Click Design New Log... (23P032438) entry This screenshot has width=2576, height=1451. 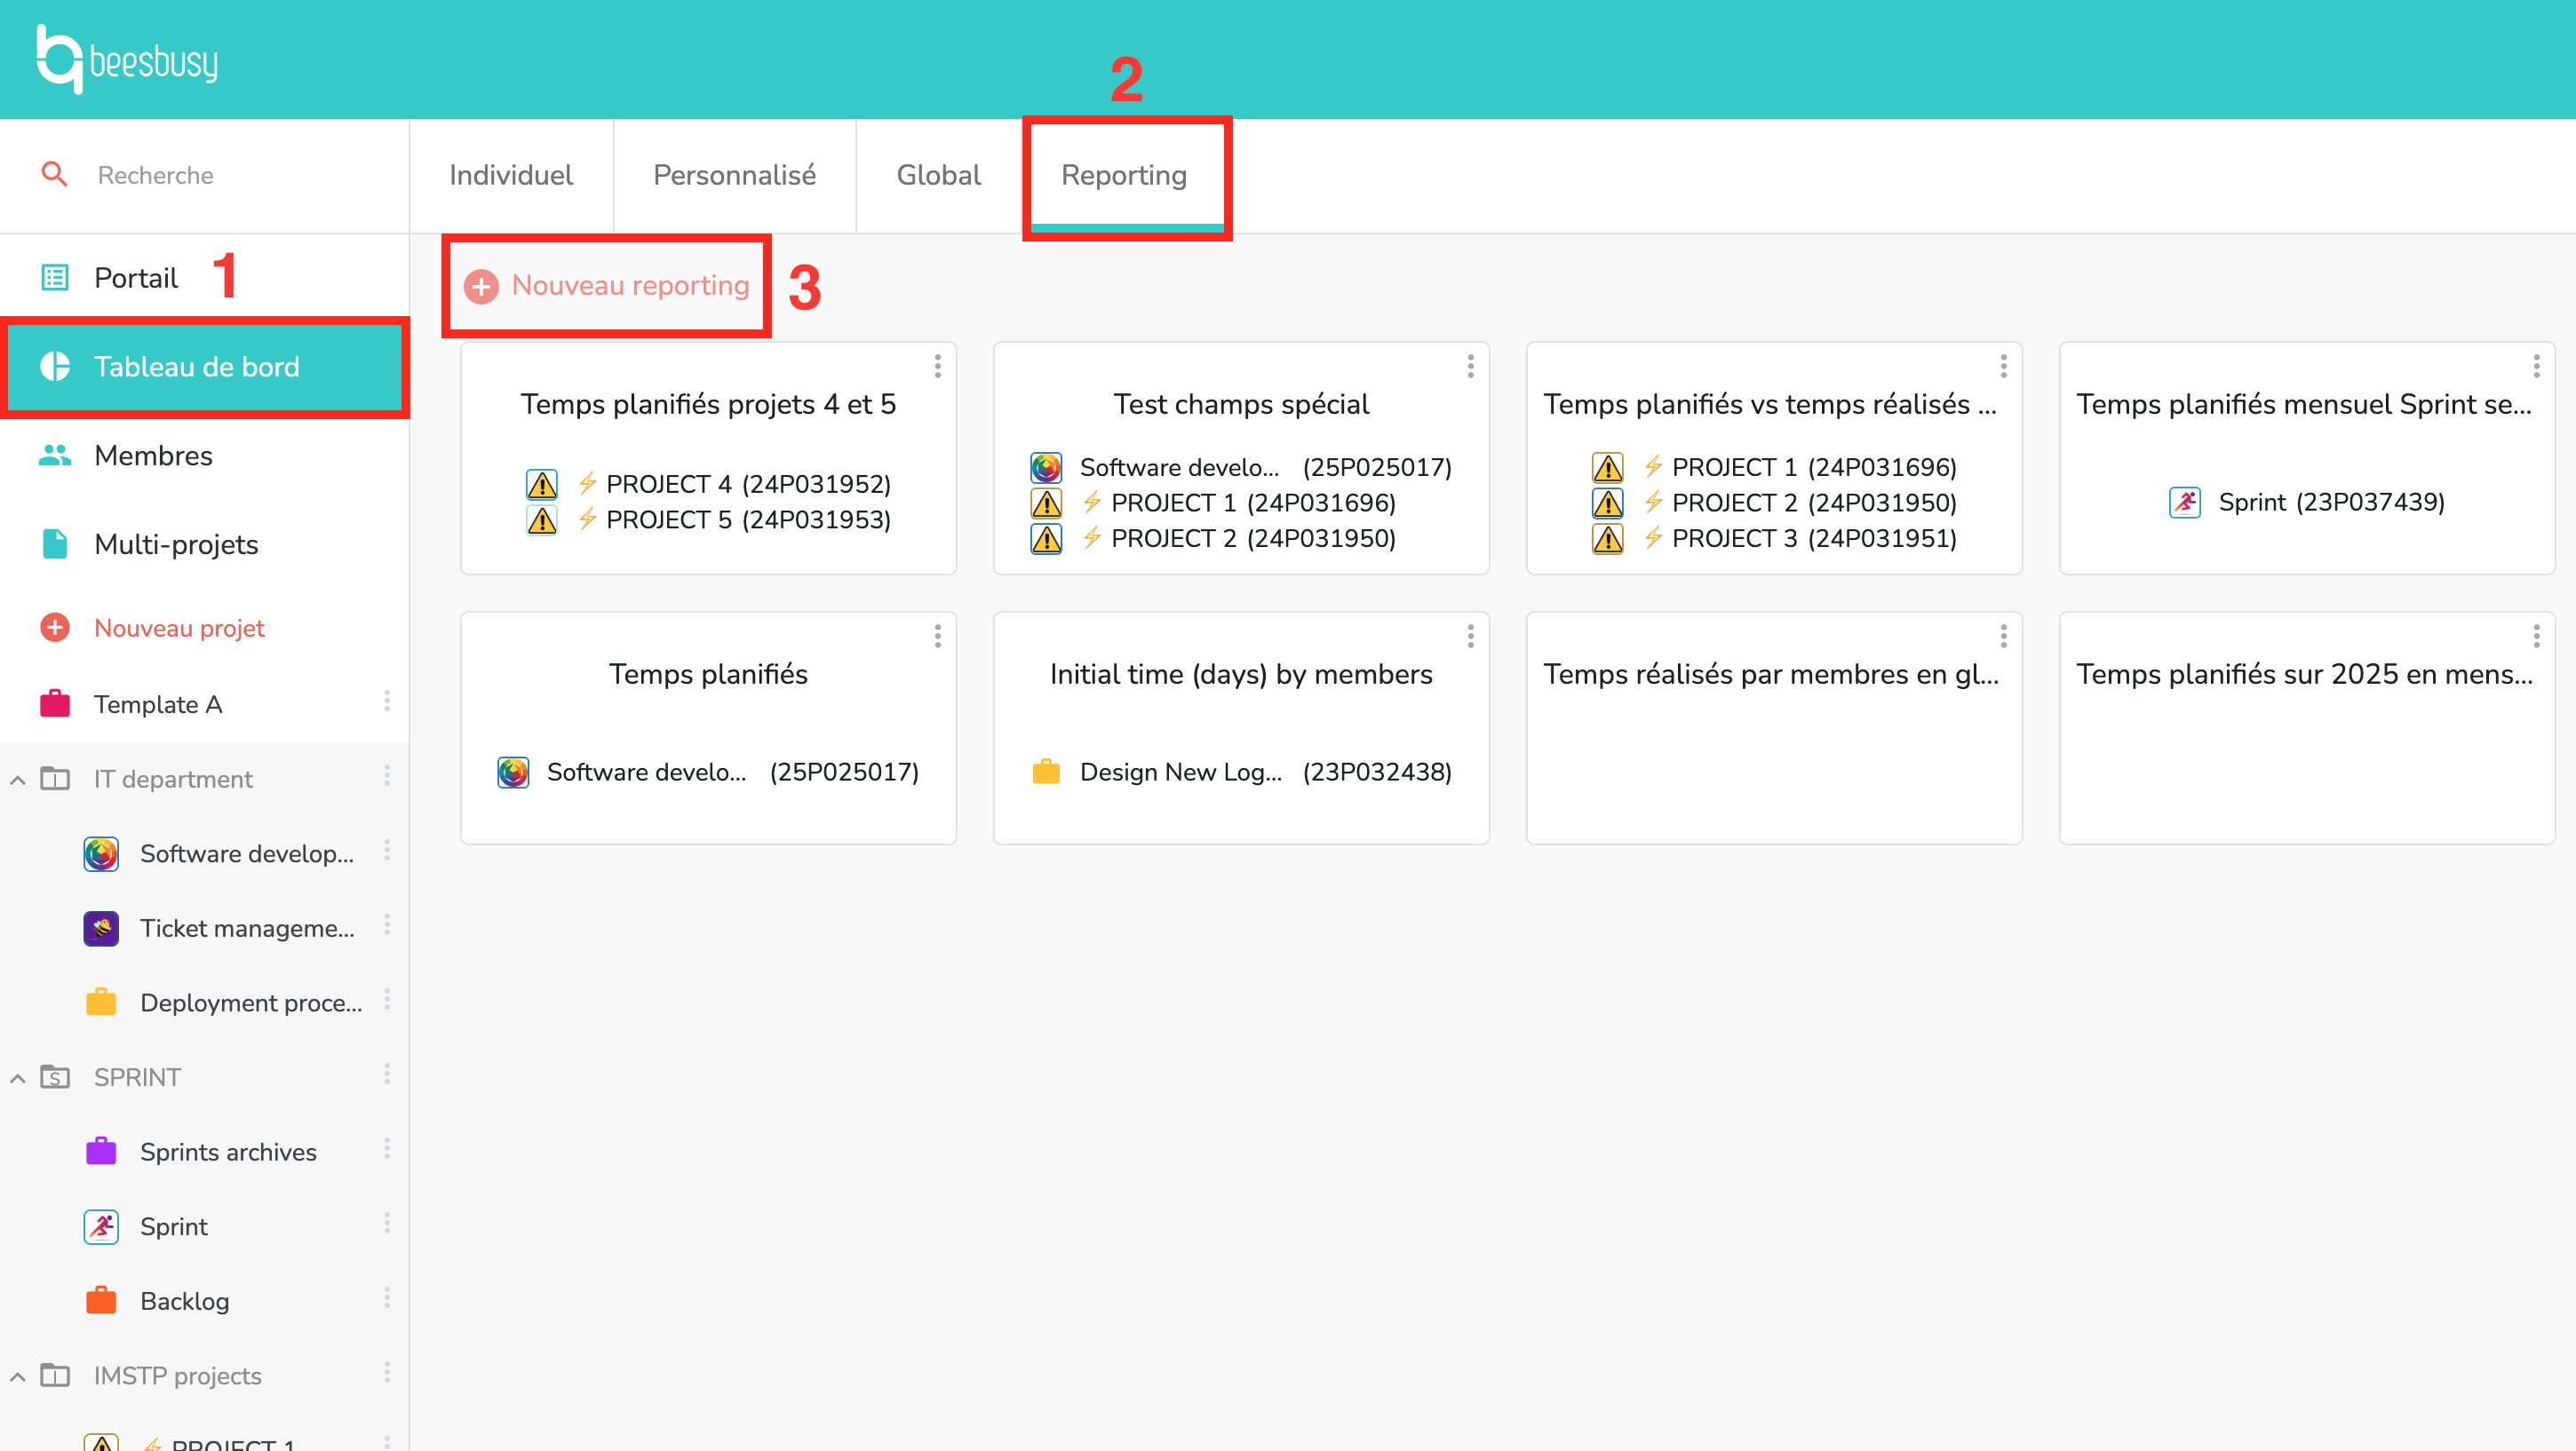click(x=1241, y=772)
